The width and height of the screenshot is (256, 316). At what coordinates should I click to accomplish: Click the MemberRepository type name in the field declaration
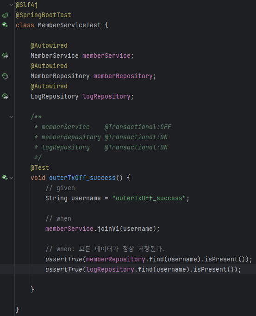click(x=60, y=76)
